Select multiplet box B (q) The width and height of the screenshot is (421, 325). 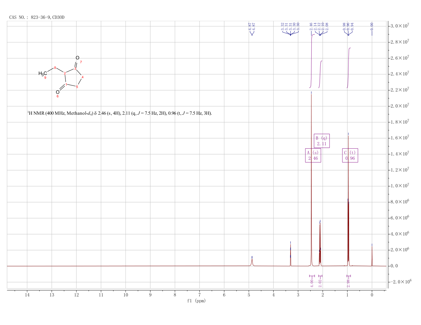322,141
